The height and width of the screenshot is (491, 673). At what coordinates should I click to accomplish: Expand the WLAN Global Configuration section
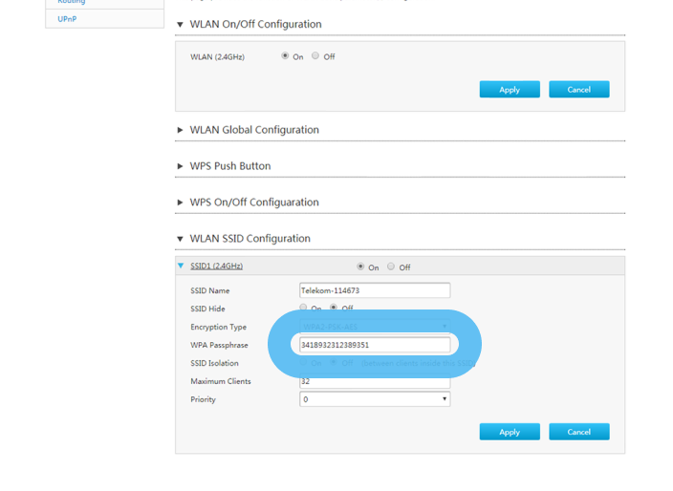pos(180,130)
